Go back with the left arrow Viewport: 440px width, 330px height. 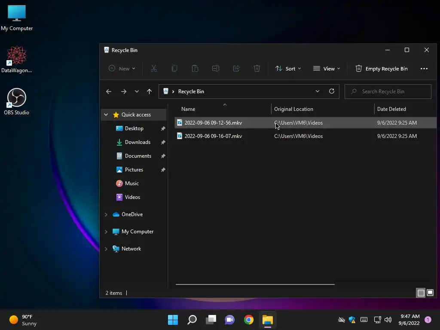click(x=109, y=92)
